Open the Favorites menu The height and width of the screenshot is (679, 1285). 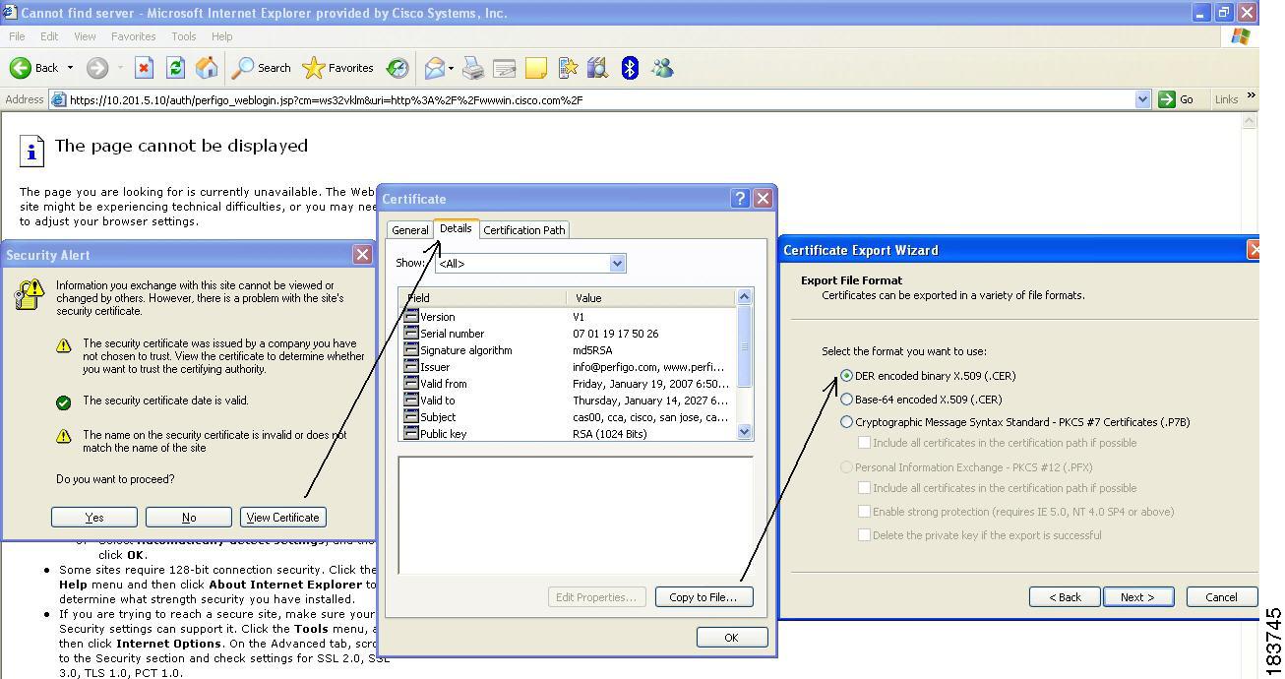coord(134,36)
